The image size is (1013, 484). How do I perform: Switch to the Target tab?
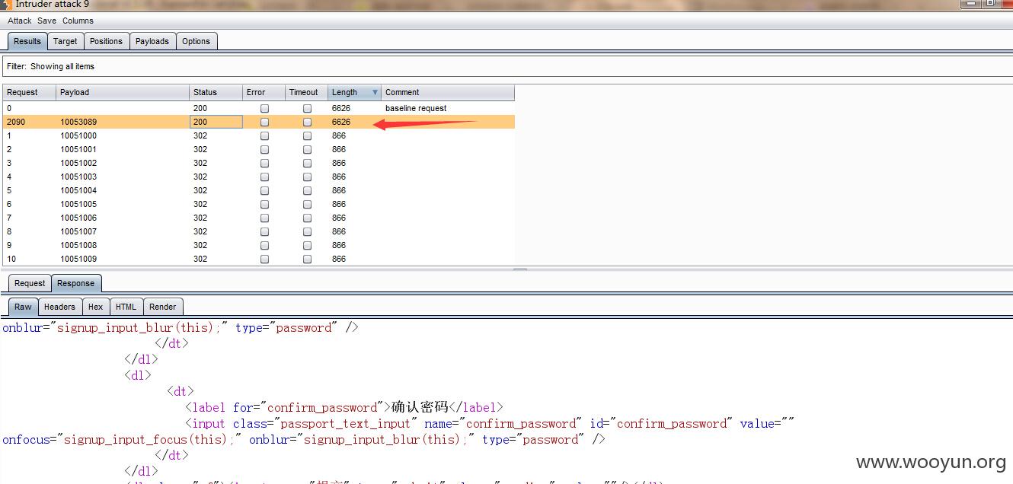point(66,41)
